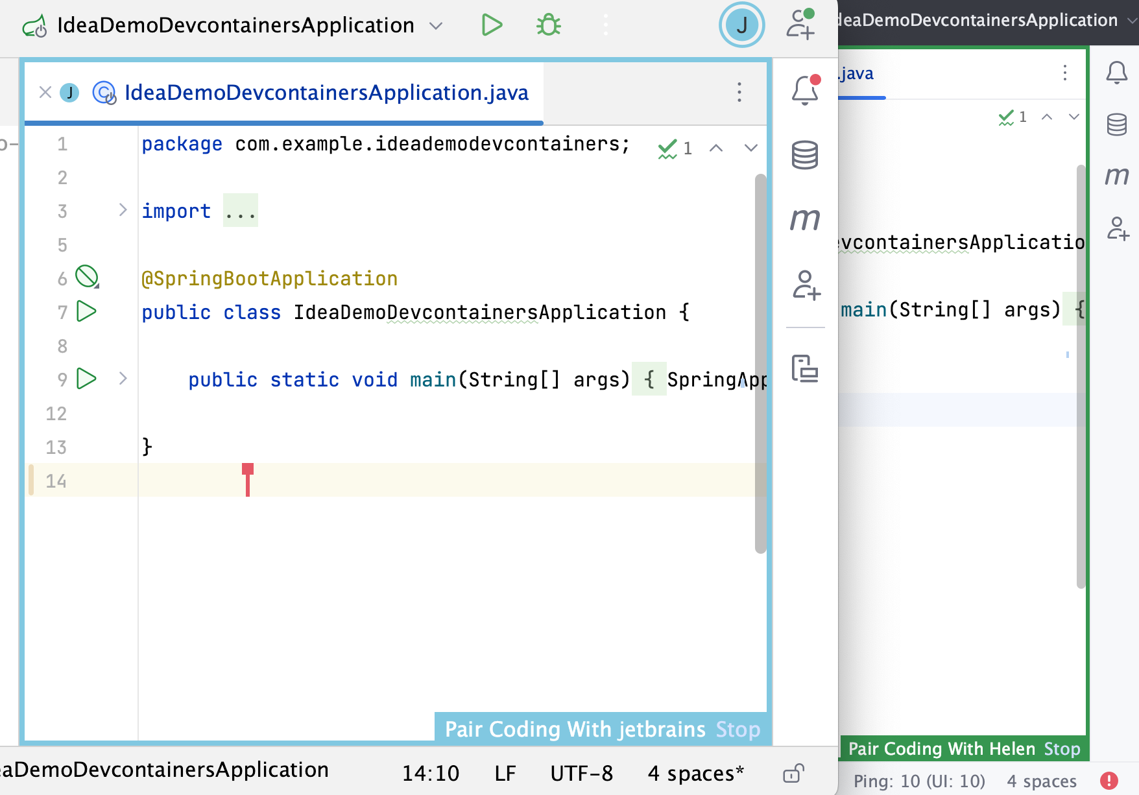Stop pair coding with Helen
This screenshot has height=795, width=1139.
1062,749
